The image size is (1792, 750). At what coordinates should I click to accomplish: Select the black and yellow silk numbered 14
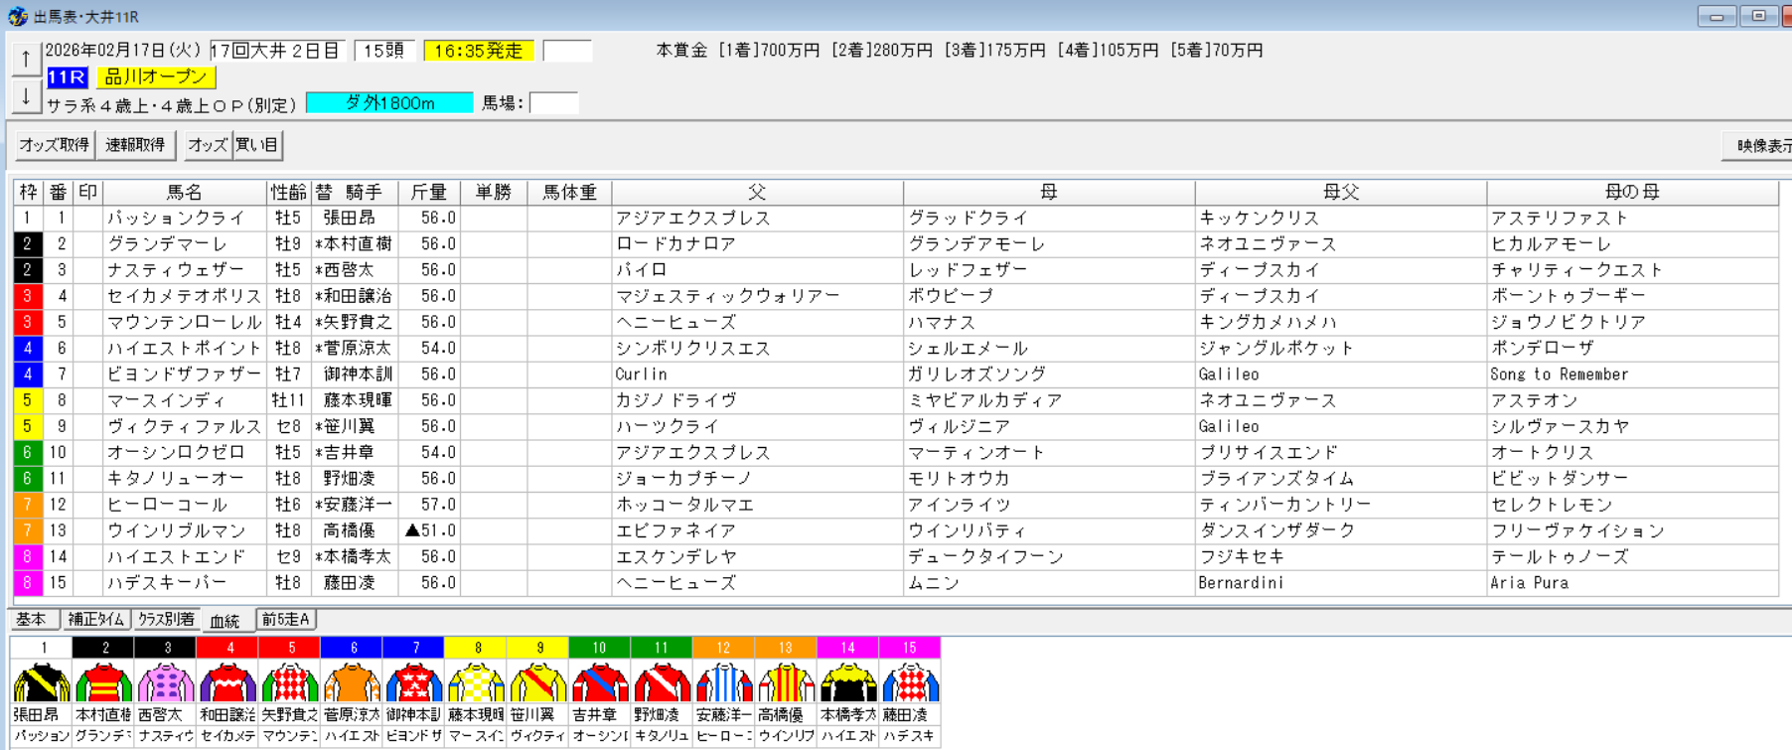coord(847,683)
